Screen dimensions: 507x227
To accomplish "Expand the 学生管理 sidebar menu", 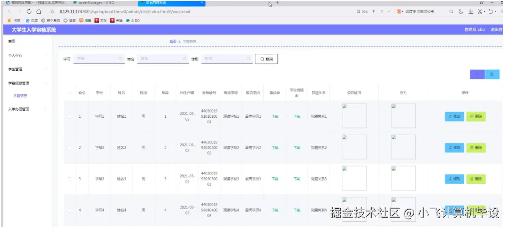I will pyautogui.click(x=27, y=69).
